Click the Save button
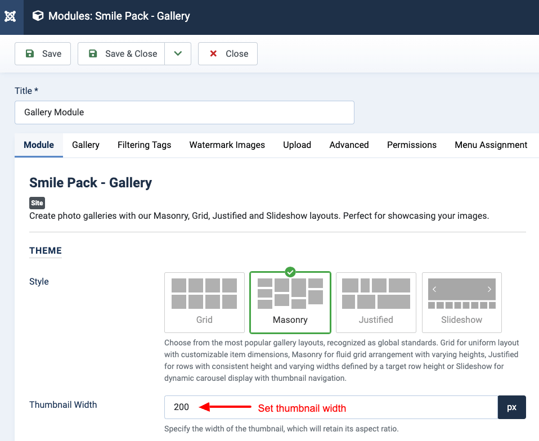This screenshot has height=441, width=539. click(x=43, y=53)
